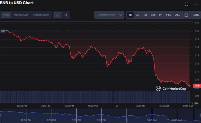Switch to the Market Cap tab
This screenshot has width=201, height=123.
pos(21,15)
